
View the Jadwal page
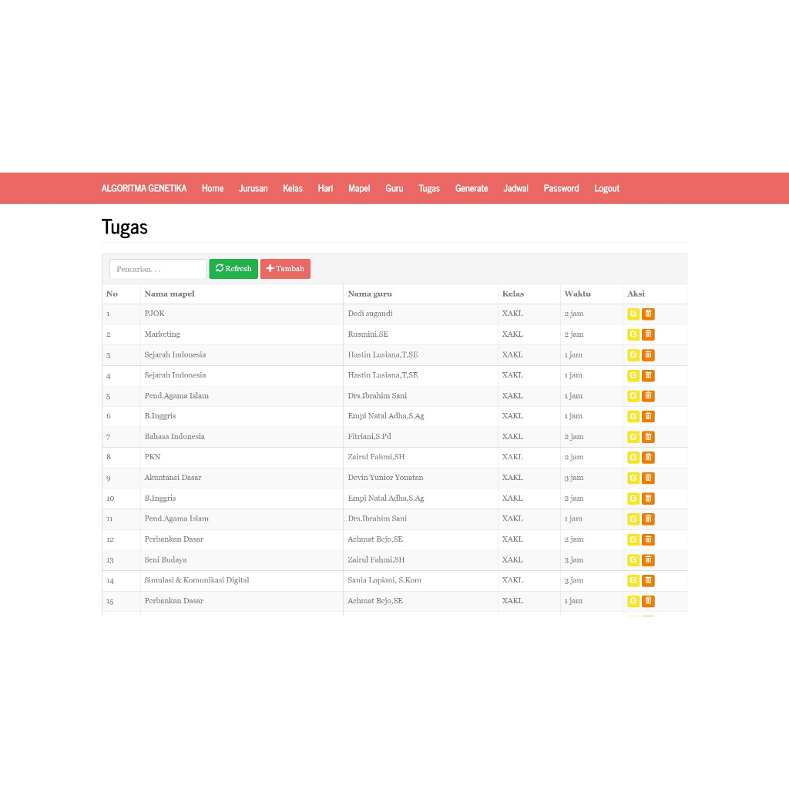(x=515, y=188)
